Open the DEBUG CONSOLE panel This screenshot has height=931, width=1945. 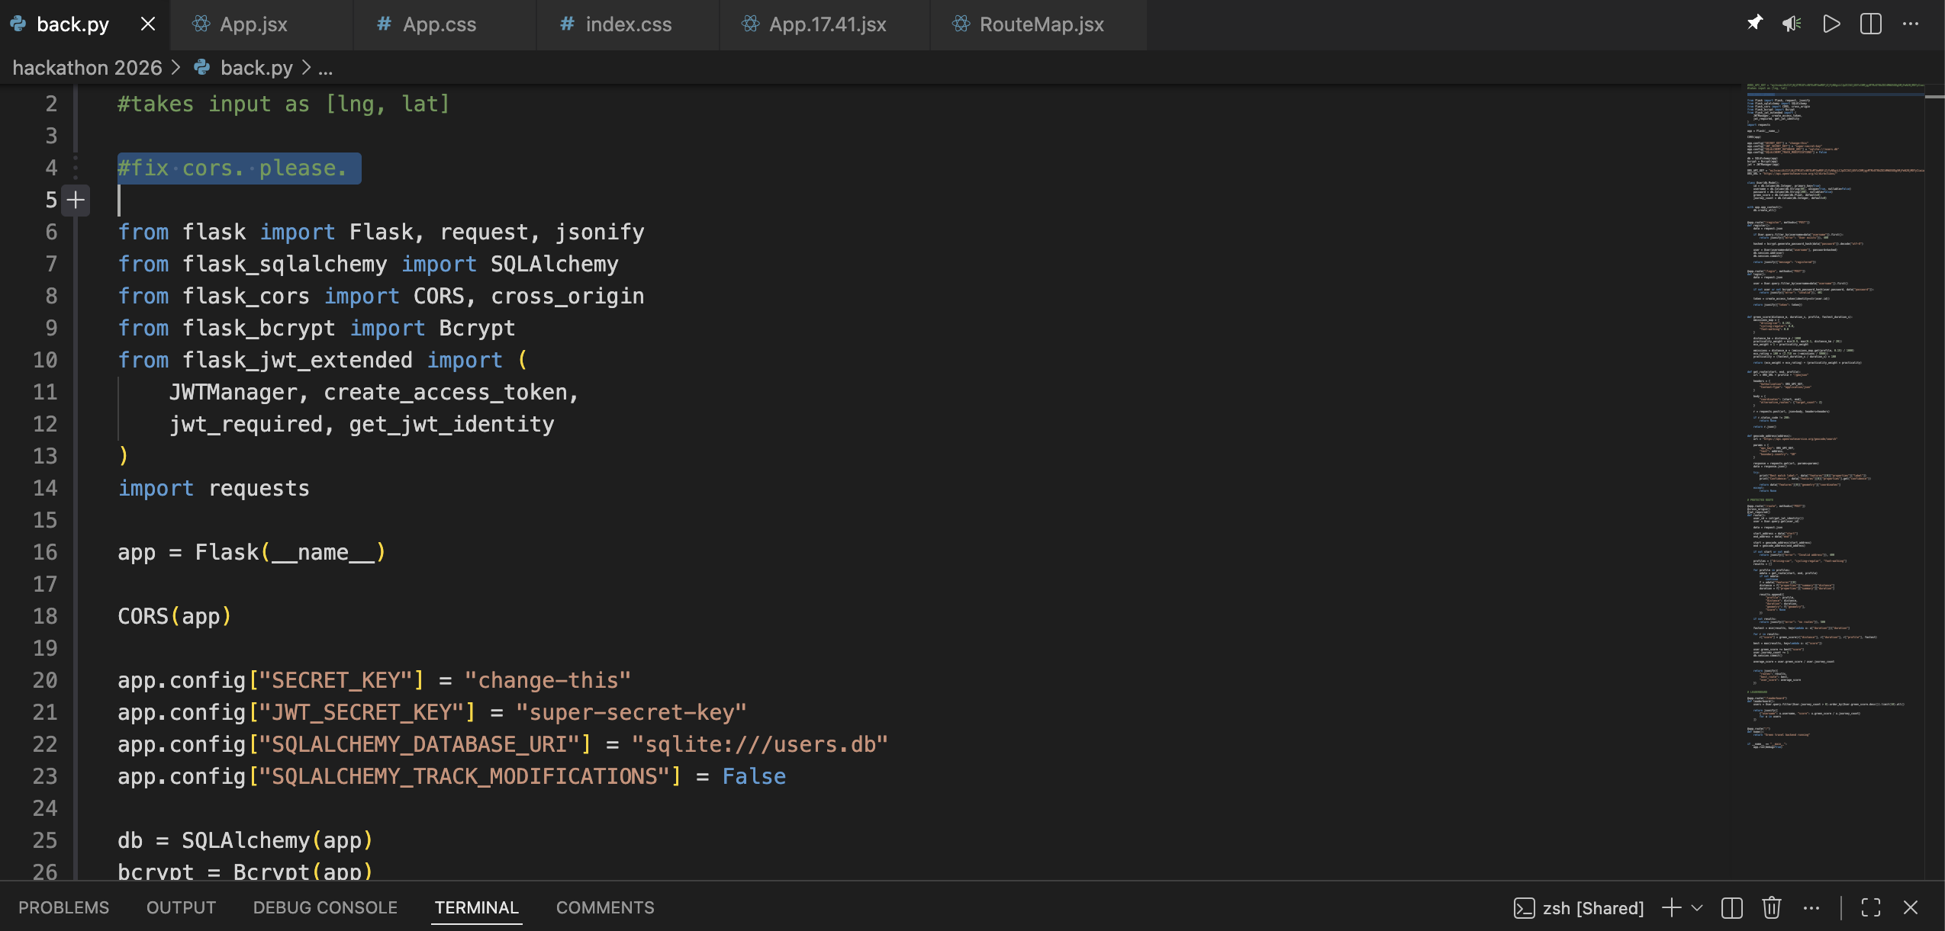[325, 907]
